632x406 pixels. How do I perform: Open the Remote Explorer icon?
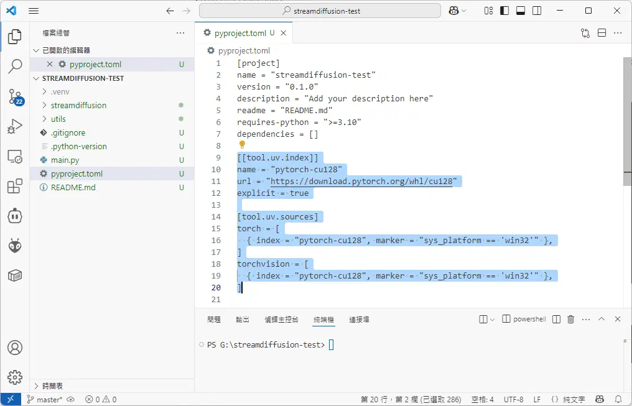[x=15, y=157]
